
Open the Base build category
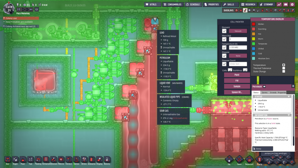point(8,160)
